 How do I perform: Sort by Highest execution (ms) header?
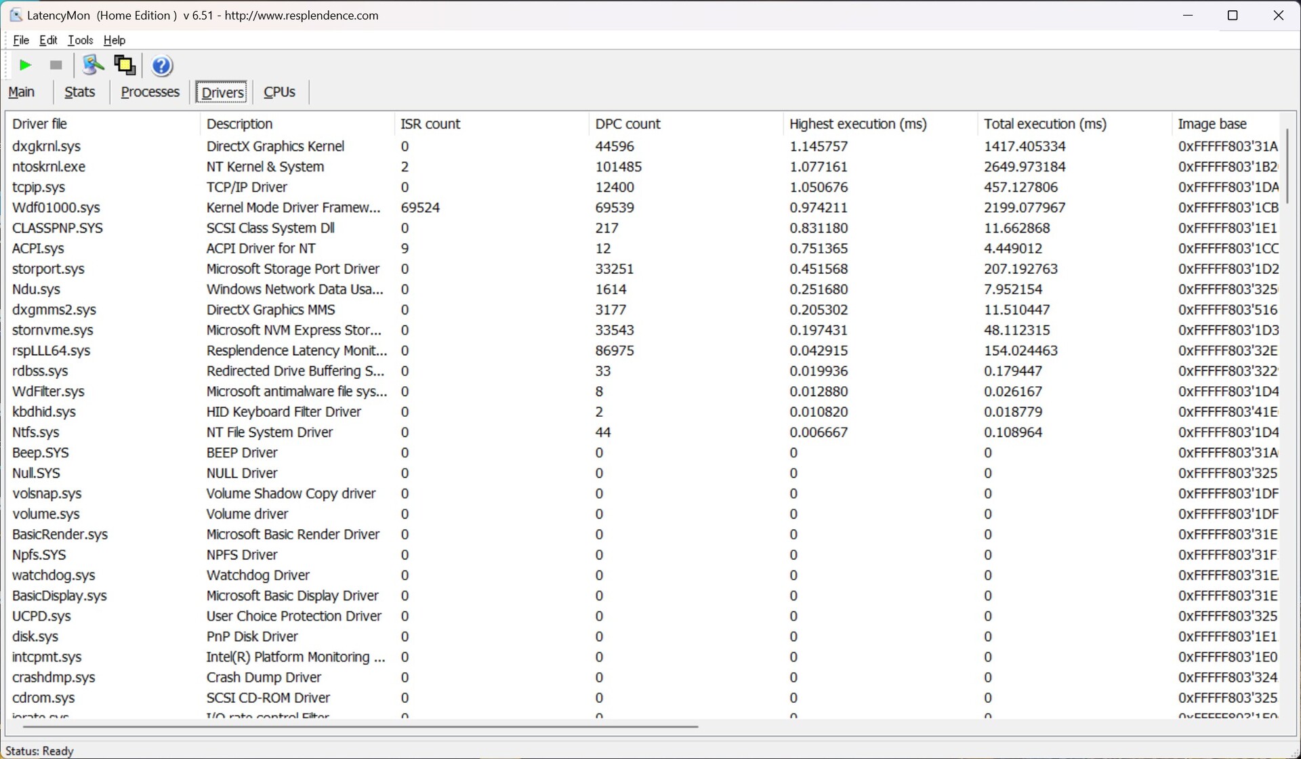click(858, 124)
